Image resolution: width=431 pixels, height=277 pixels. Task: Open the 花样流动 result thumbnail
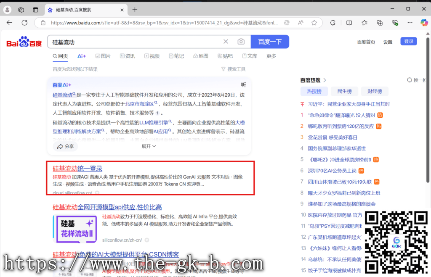coord(75,228)
